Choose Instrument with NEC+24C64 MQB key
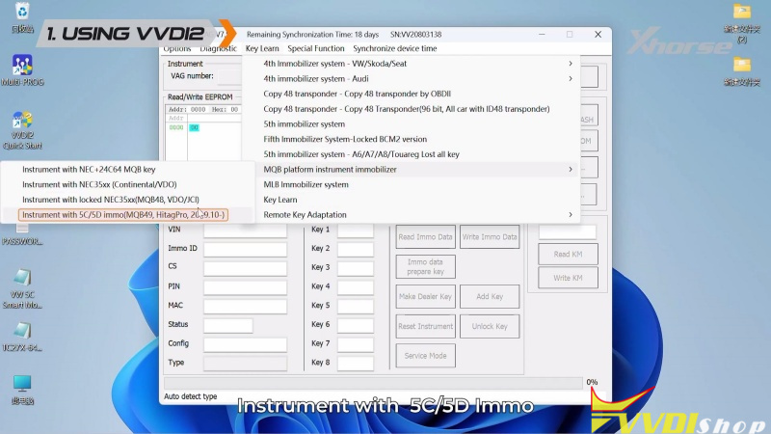Viewport: 771px width, 434px height. (x=89, y=170)
